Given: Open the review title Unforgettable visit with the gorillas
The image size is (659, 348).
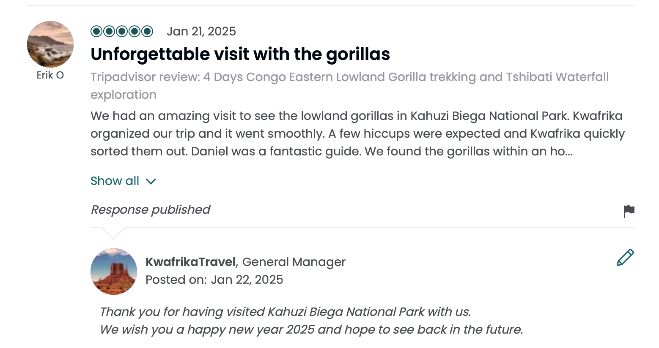Looking at the screenshot, I should coord(240,54).
